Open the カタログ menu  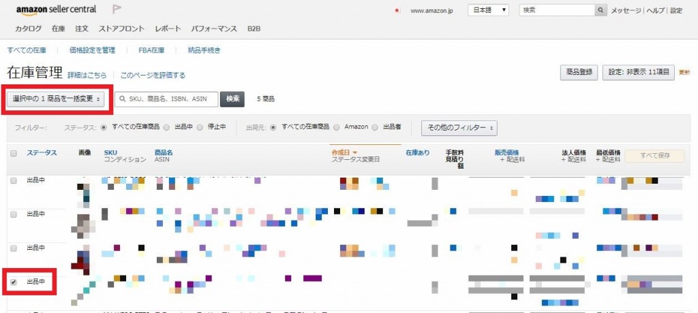tap(28, 29)
